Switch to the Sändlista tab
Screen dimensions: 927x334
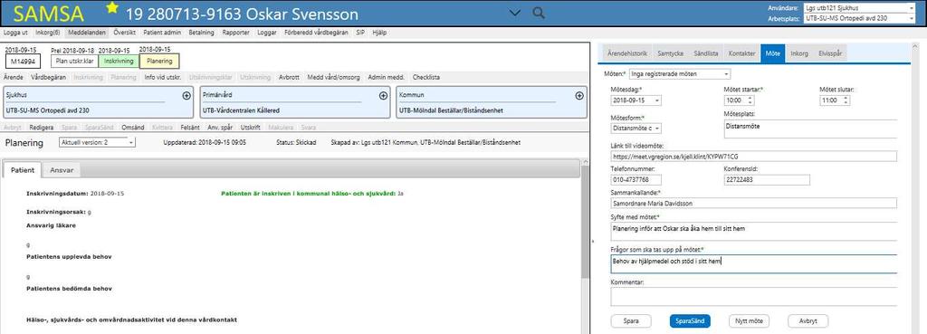pyautogui.click(x=706, y=53)
